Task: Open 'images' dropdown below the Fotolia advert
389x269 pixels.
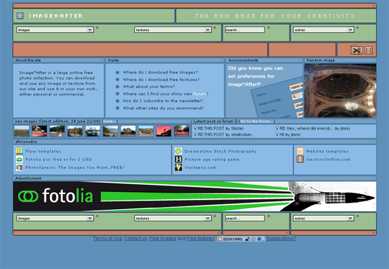Action: [x=55, y=218]
